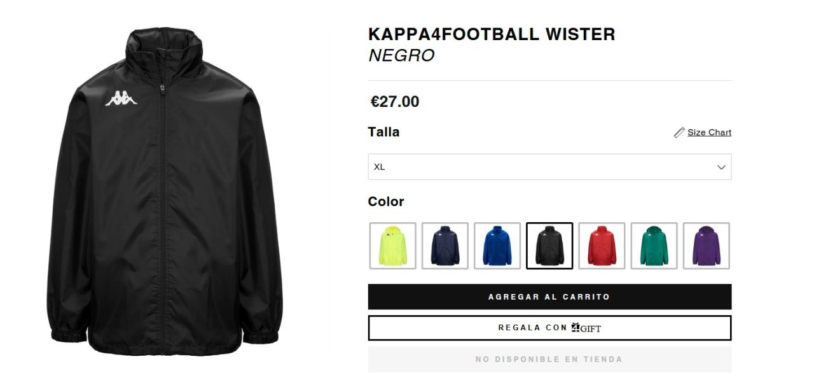Open the Talla size dropdown showing XL

tap(549, 167)
